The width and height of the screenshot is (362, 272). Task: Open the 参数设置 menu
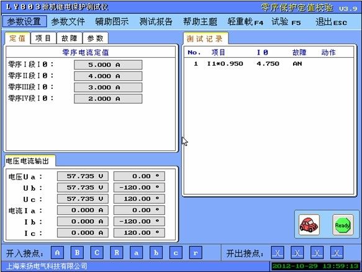24,22
